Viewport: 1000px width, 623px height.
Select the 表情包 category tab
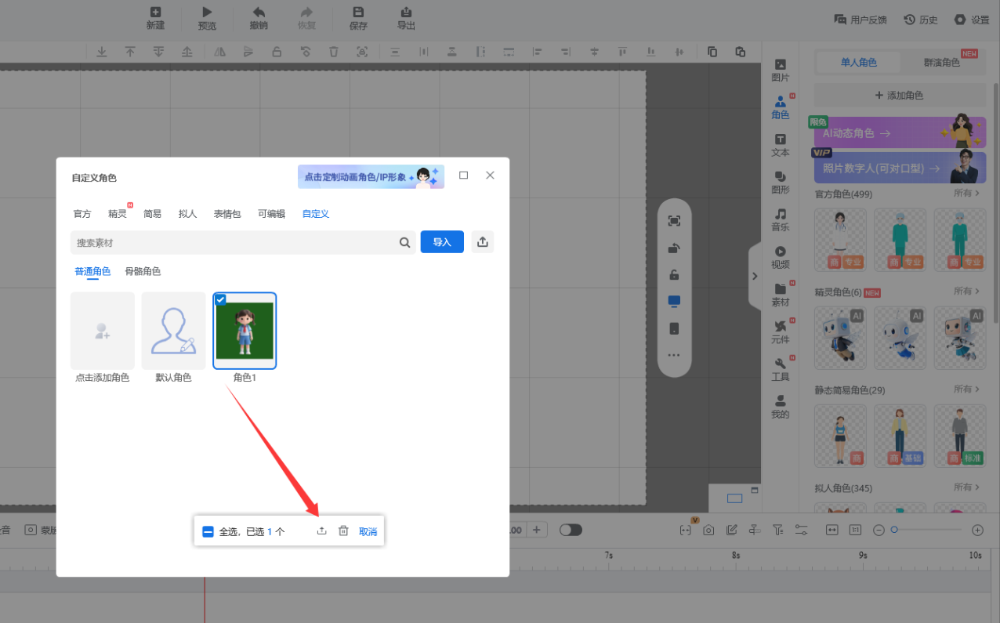click(227, 214)
